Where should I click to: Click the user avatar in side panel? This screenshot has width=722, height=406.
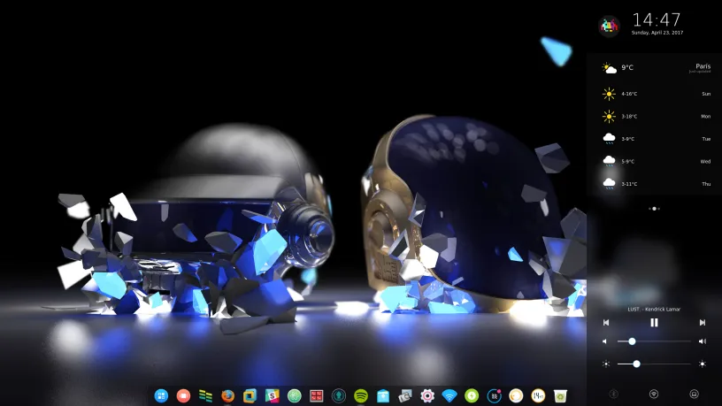click(x=609, y=26)
